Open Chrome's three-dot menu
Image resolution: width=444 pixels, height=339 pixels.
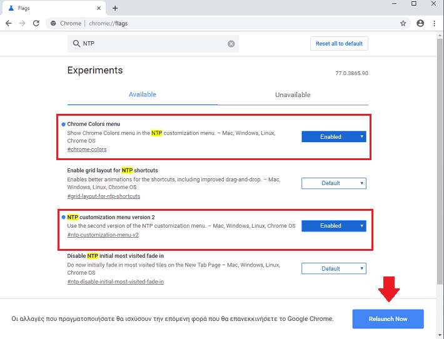pos(434,23)
